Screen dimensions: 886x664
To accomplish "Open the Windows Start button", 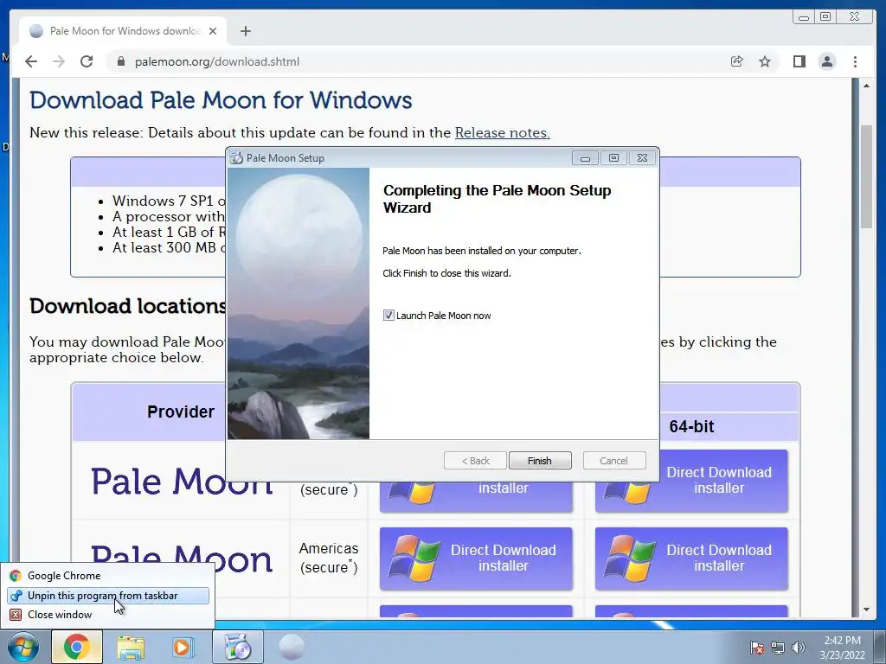I will (22, 647).
